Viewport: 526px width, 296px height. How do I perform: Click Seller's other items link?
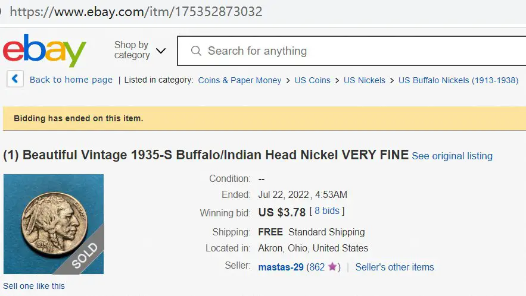click(x=394, y=267)
